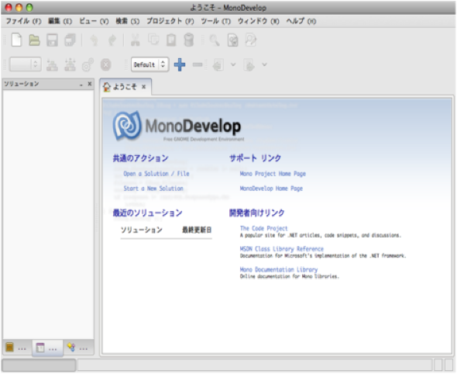Image resolution: width=457 pixels, height=374 pixels.
Task: Click the navigate back icon
Action: point(218,65)
